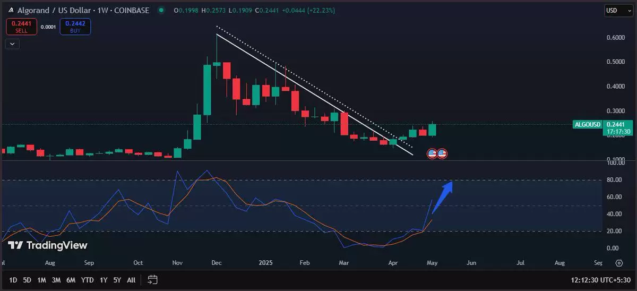
Task: Click the red SELL 0.2441 button
Action: pyautogui.click(x=22, y=27)
